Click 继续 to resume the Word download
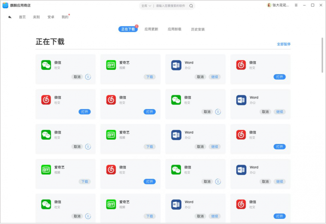 pyautogui.click(x=215, y=77)
